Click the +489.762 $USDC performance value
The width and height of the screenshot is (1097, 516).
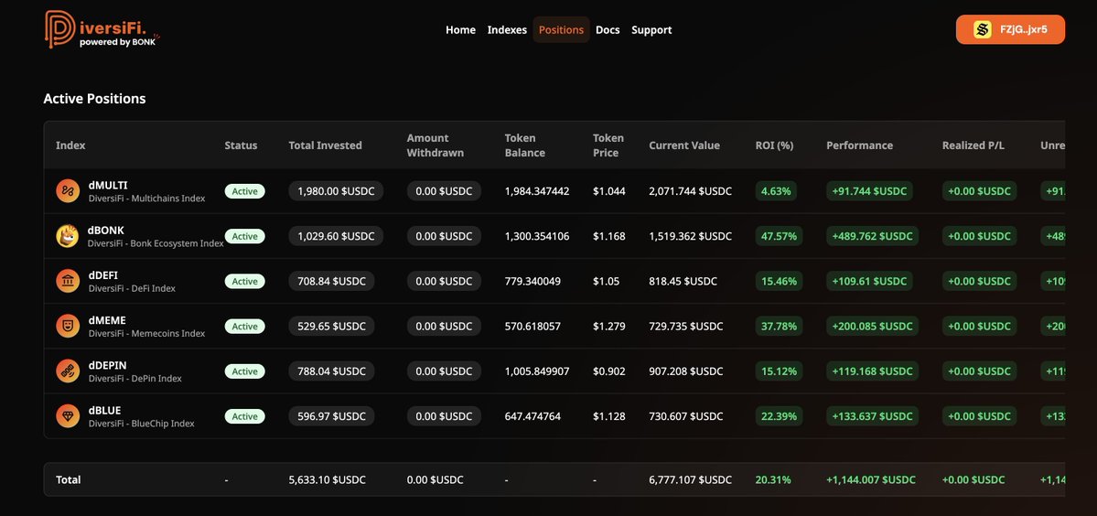pos(873,236)
